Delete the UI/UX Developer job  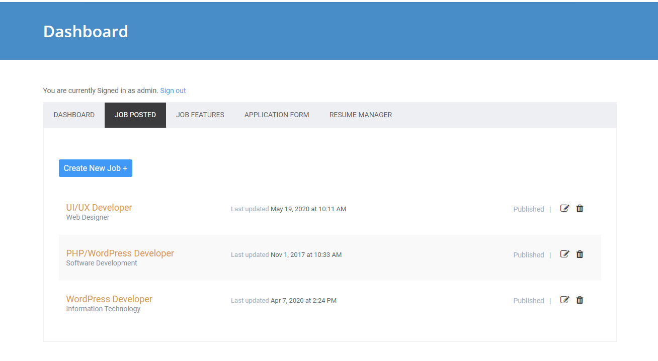tap(580, 208)
